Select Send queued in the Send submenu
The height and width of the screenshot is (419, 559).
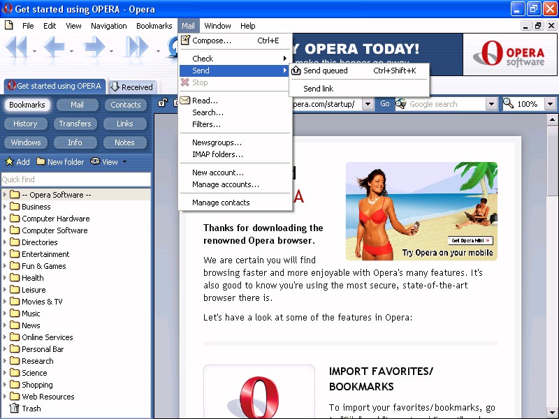(x=326, y=71)
